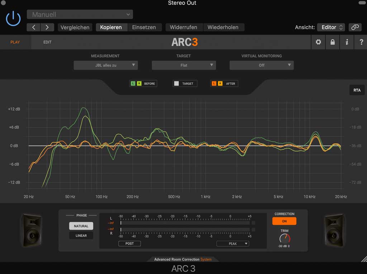Switch to the EDIT tab
This screenshot has width=367, height=274.
tap(47, 42)
